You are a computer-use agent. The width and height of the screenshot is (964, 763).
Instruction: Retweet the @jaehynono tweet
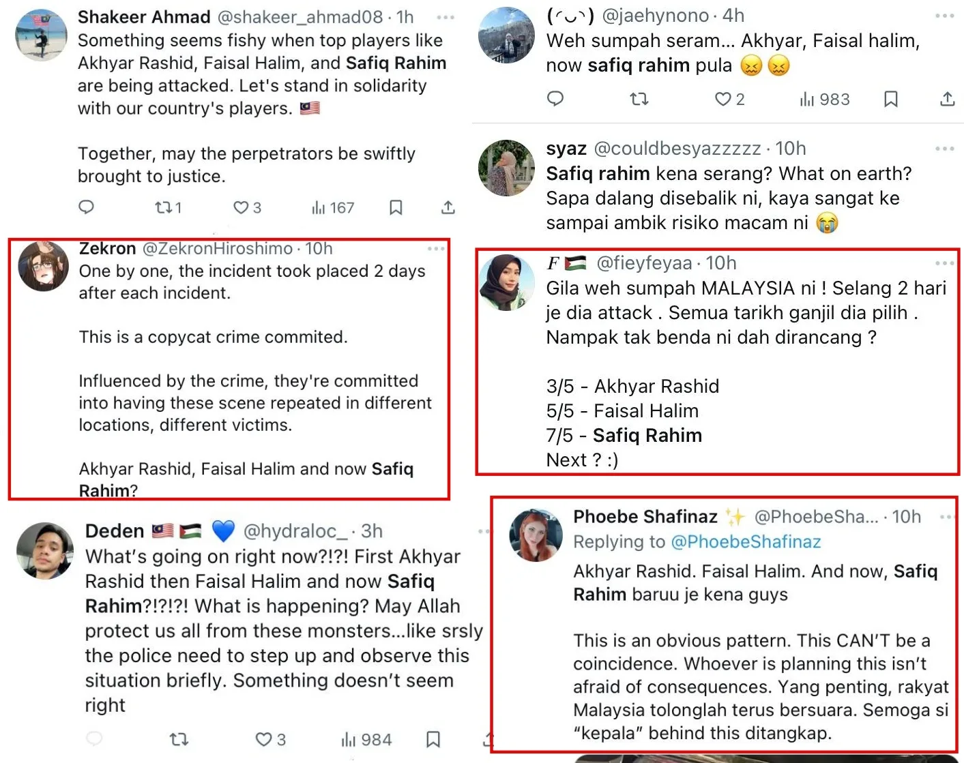click(639, 100)
